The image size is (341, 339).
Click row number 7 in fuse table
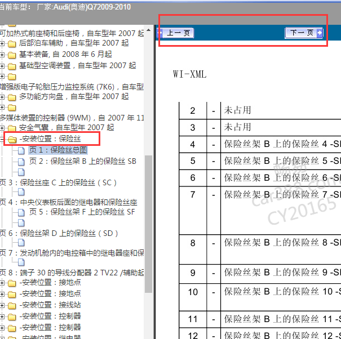[x=193, y=195]
